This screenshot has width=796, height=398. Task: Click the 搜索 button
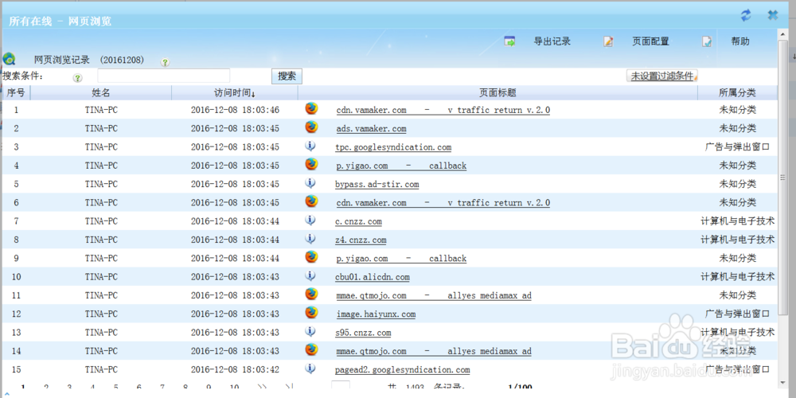287,76
